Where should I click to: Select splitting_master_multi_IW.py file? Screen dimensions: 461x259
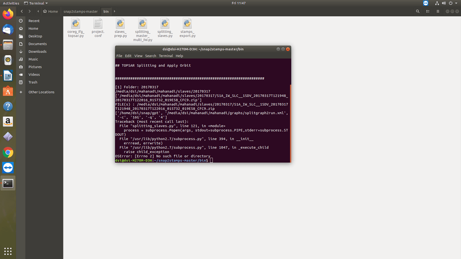pyautogui.click(x=143, y=24)
